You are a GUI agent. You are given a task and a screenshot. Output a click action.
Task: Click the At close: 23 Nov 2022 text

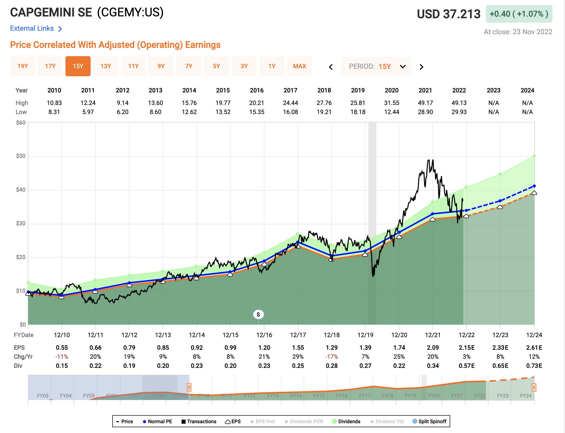coord(518,32)
